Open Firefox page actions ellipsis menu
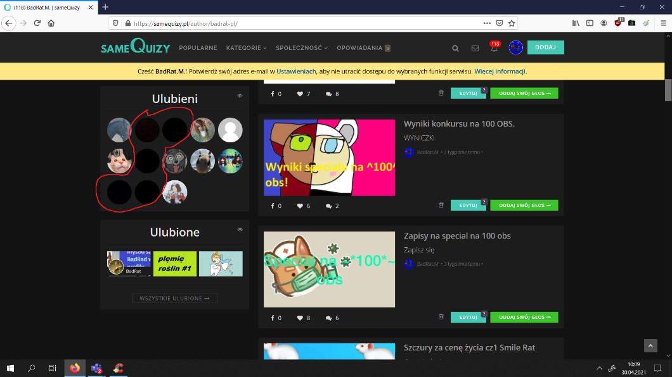 click(x=487, y=23)
